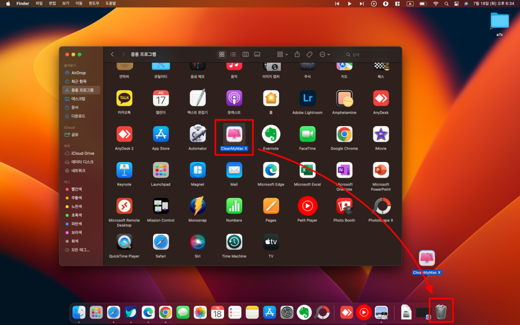Select CleanMyMac X in the Applications folder
This screenshot has height=325, width=520.
234,134
